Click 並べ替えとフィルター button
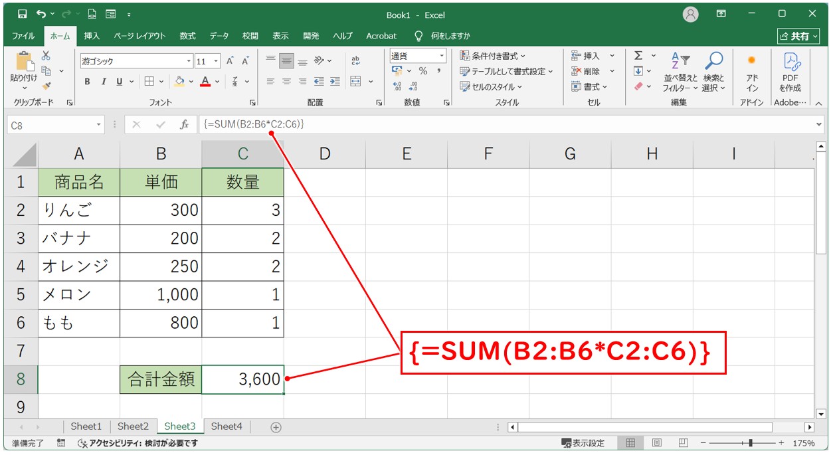Viewport: 831px width, 455px height. [680, 72]
